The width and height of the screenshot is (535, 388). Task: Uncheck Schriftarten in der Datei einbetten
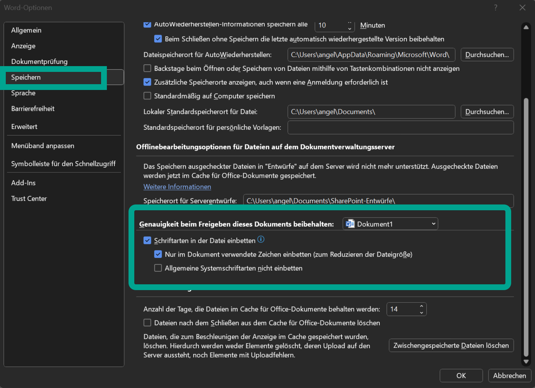pyautogui.click(x=147, y=240)
